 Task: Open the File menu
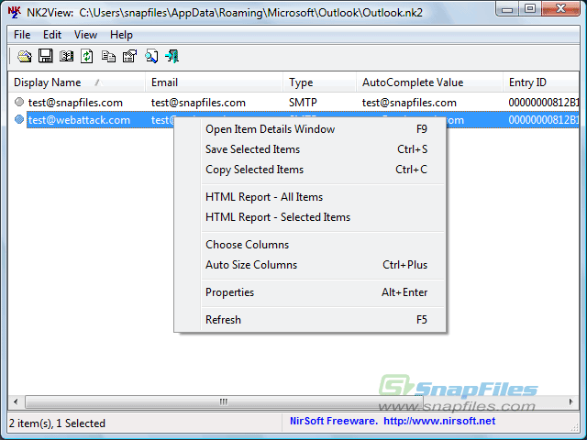(x=22, y=35)
